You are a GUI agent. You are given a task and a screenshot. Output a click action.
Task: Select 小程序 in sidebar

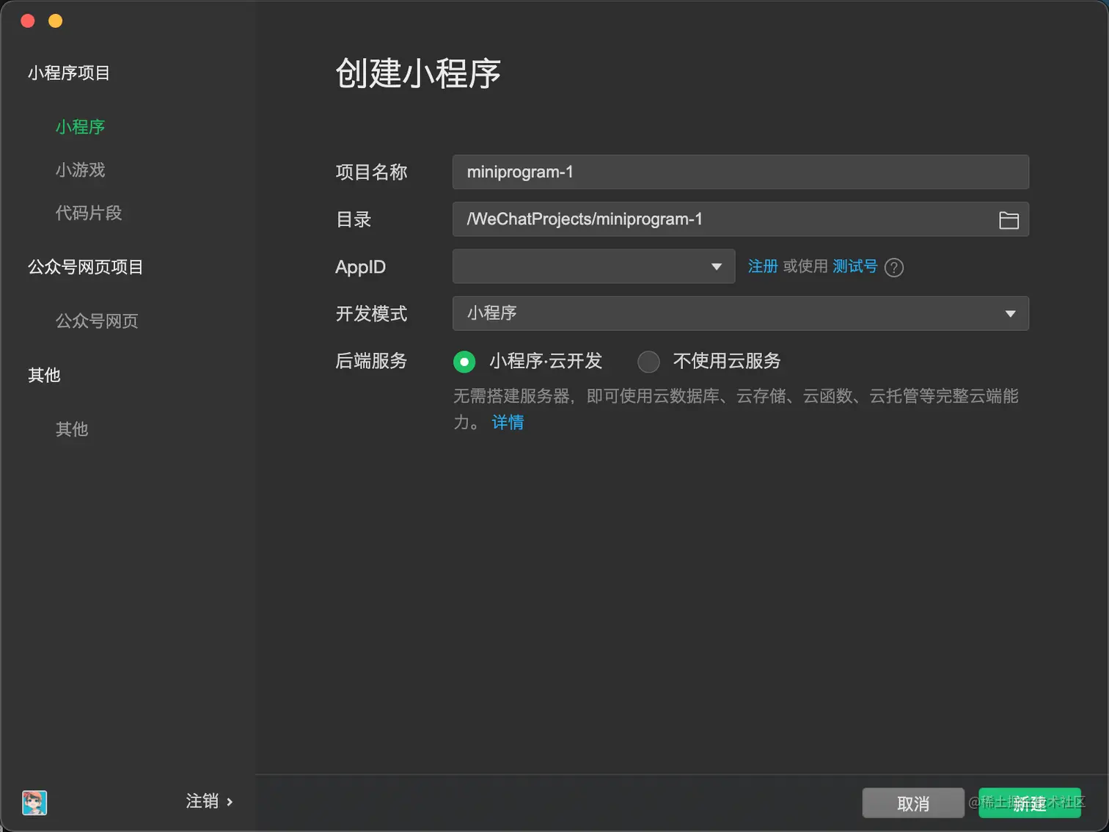coord(80,127)
